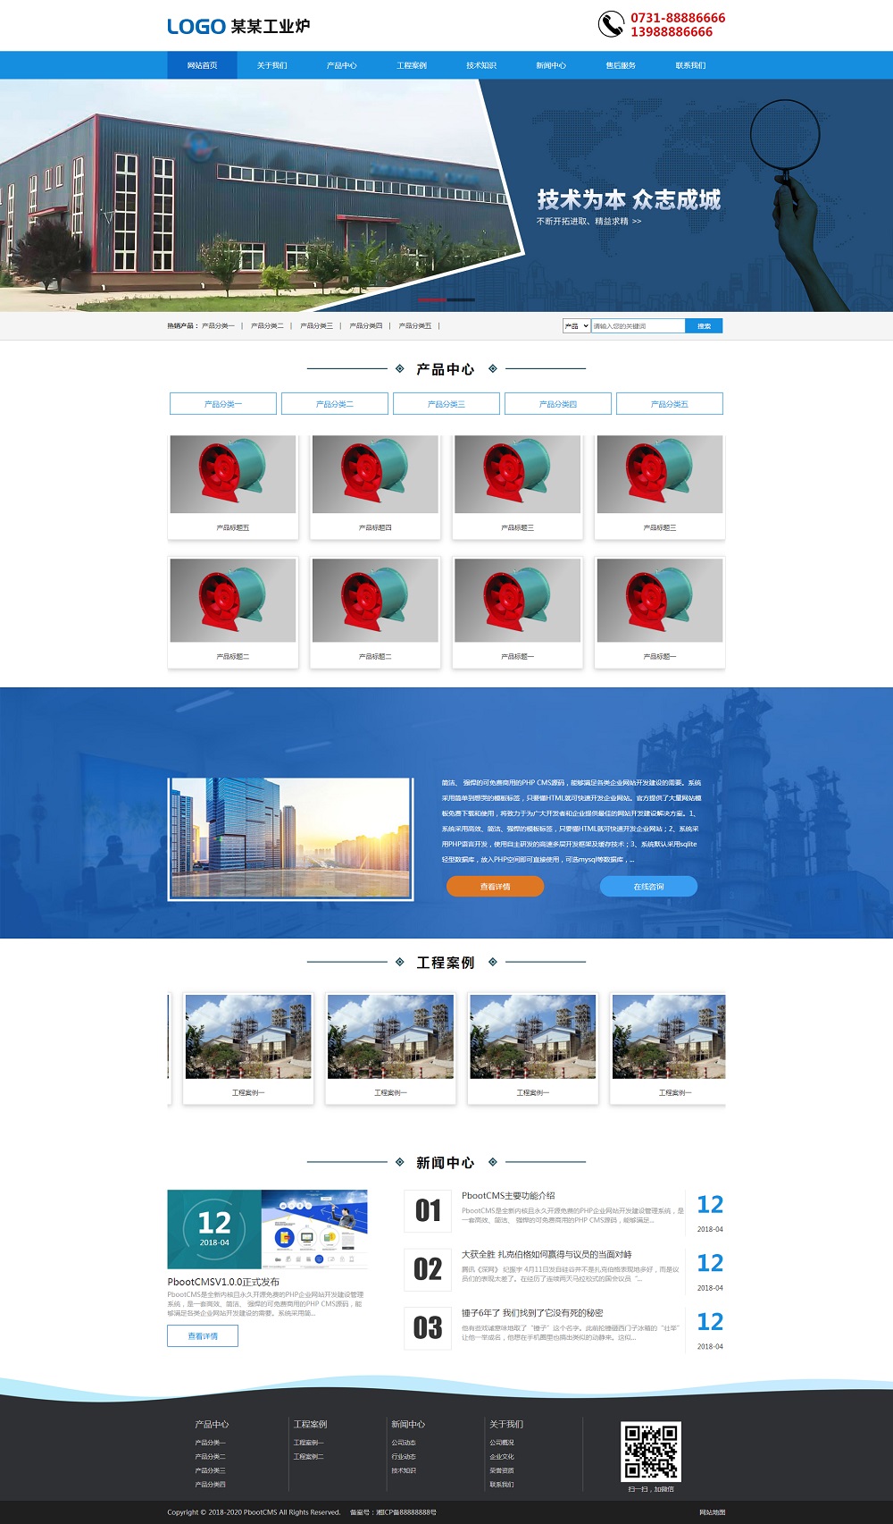
Task: Select the 产品分类三 category tab
Action: coord(446,404)
